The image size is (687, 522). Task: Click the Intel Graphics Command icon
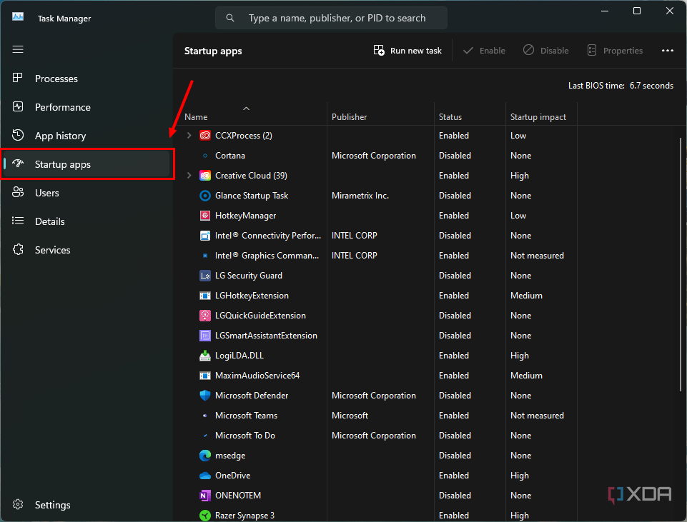(x=205, y=256)
